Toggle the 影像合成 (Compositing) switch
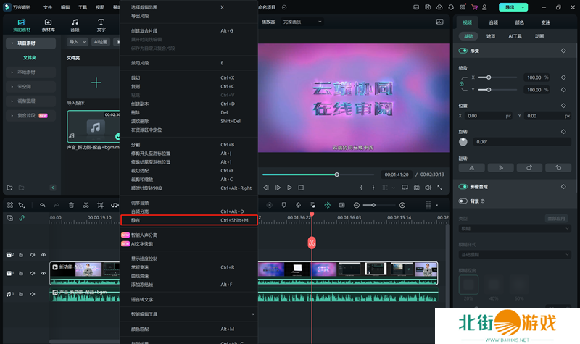 [463, 186]
